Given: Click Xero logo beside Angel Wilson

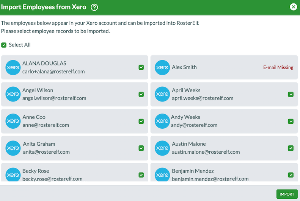Looking at the screenshot, I should click(13, 94).
